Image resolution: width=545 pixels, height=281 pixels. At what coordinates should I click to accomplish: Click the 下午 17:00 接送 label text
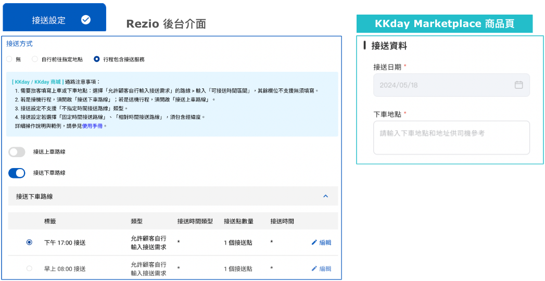coord(65,242)
